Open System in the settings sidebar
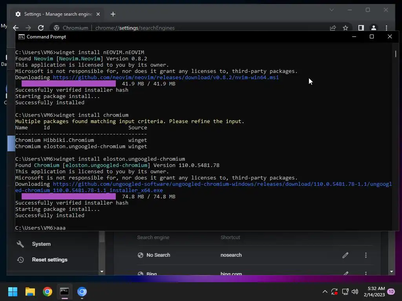Screen dimensions: 402x301 click(41, 244)
